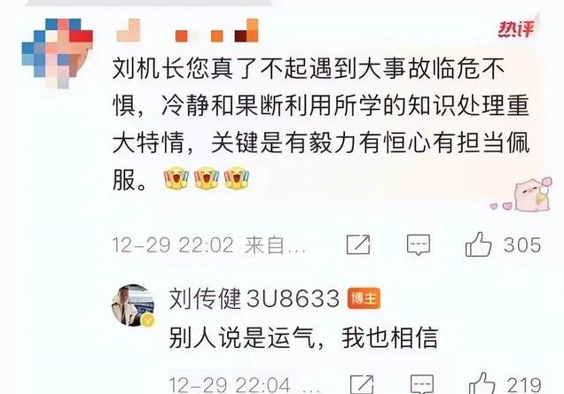Tap the 12-29 22:02 timestamp
Screen dimensions: 564x394
pyautogui.click(x=173, y=245)
